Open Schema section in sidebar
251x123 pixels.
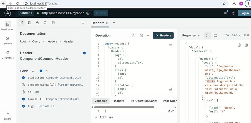click(x=8, y=41)
